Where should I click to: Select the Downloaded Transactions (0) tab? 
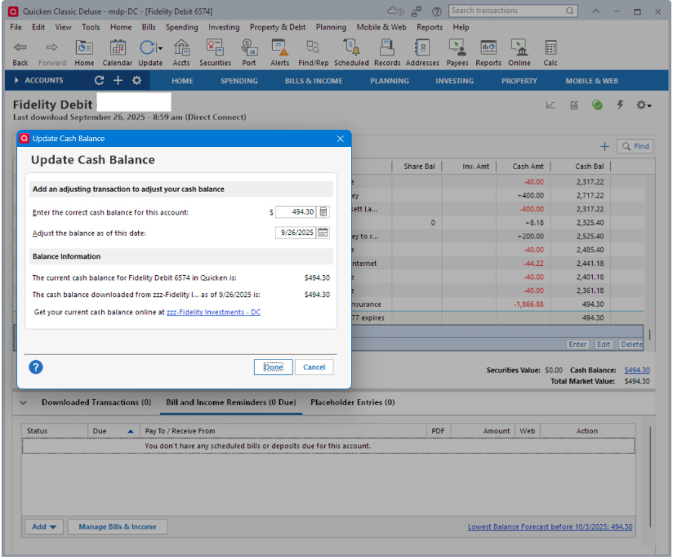(96, 402)
